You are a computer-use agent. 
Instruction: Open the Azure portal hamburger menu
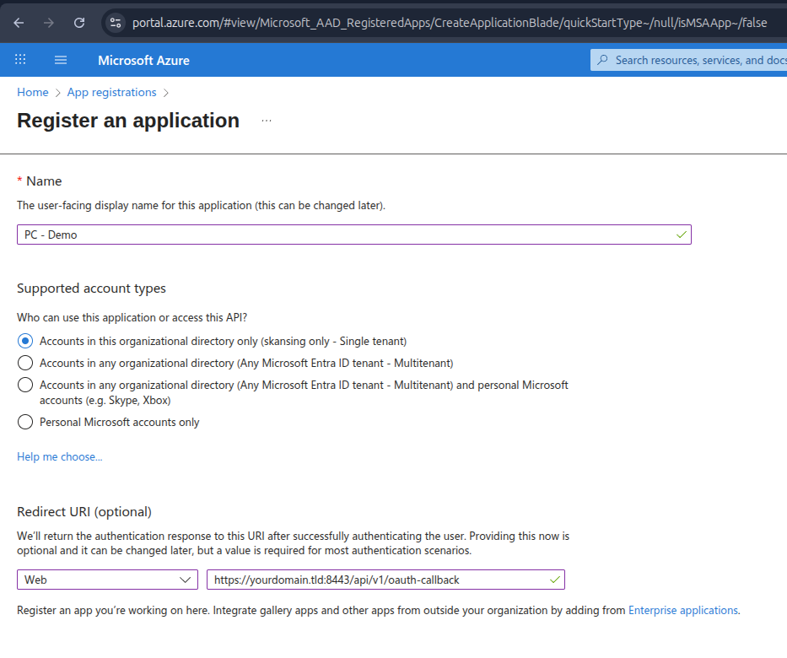[60, 60]
